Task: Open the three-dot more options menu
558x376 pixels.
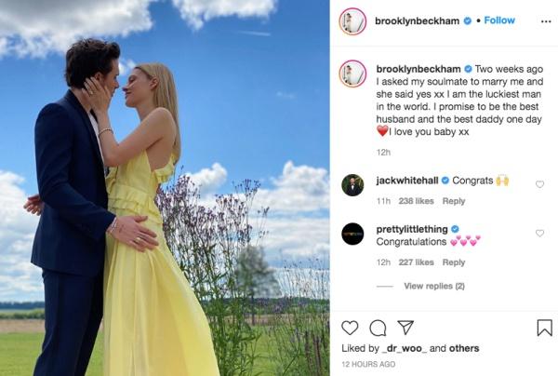Action: coord(546,21)
